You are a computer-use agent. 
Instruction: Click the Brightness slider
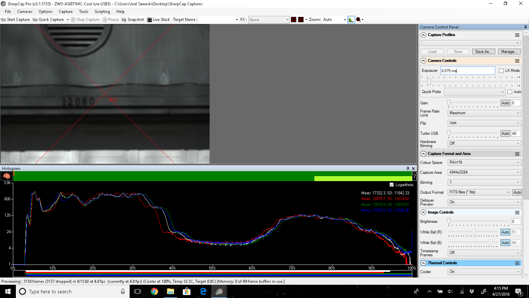pos(478,221)
